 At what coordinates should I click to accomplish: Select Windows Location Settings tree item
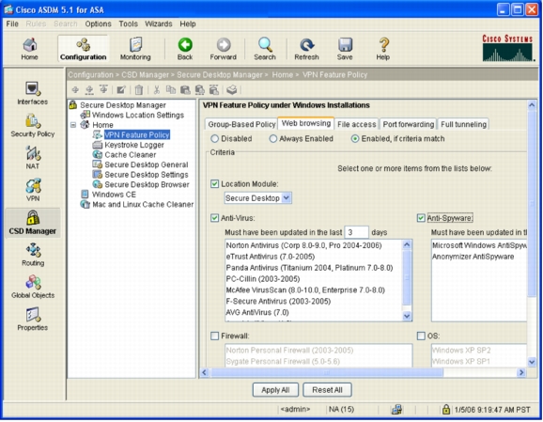138,115
